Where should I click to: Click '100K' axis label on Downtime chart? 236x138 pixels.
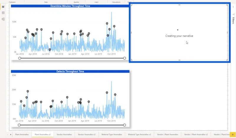pos(14,22)
